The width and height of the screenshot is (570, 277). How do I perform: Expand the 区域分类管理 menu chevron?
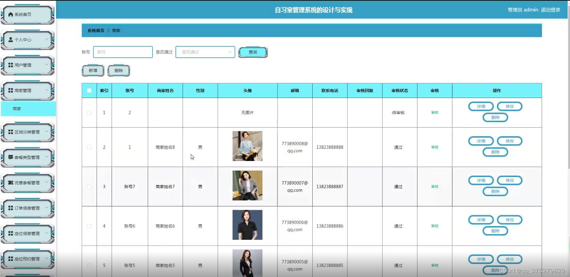[47, 131]
